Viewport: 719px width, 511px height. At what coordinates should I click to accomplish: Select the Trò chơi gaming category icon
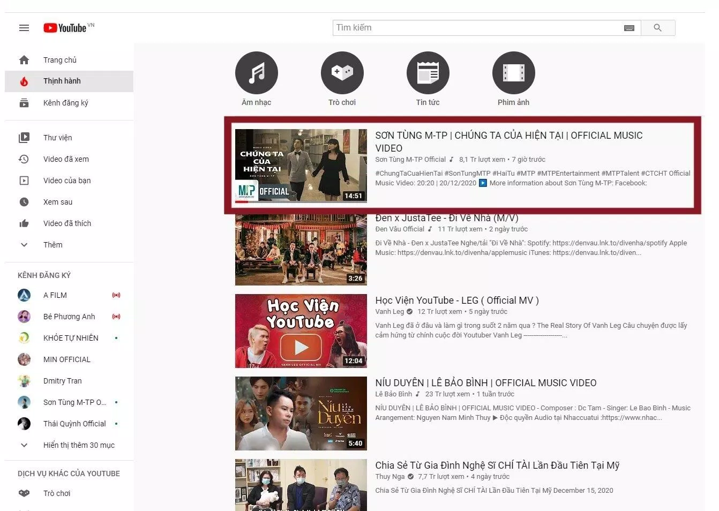click(x=342, y=72)
